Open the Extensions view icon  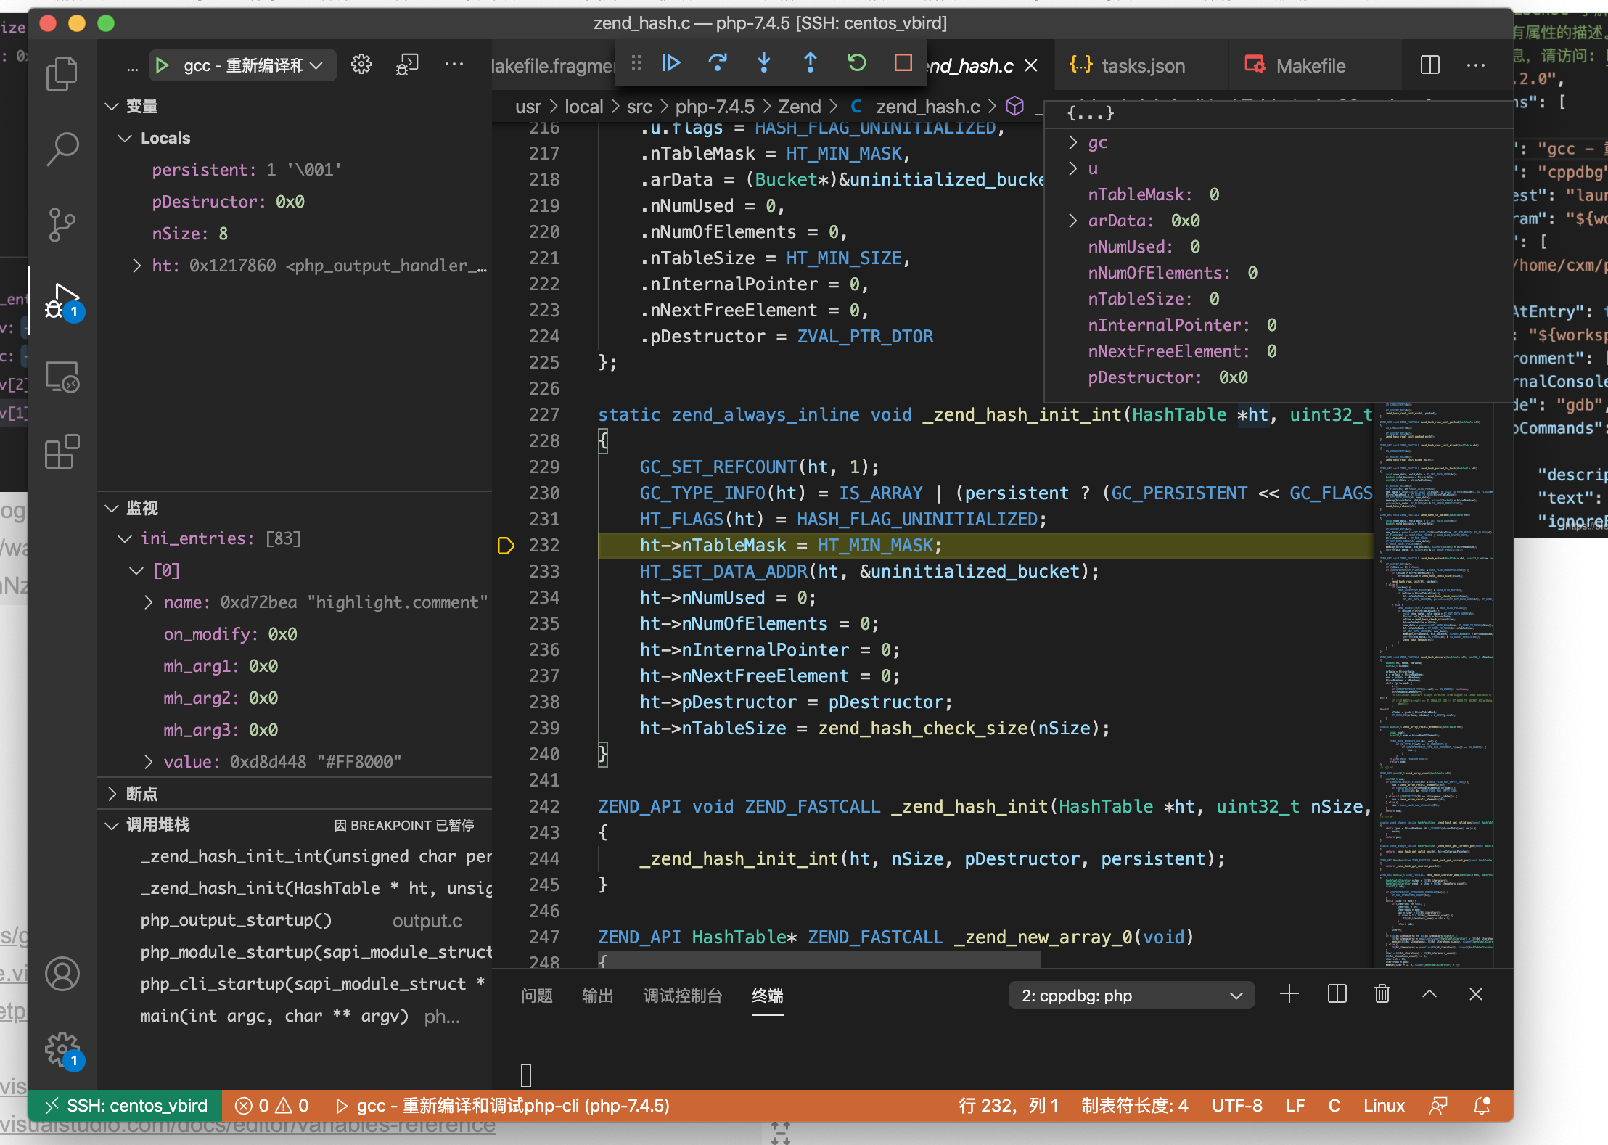[x=62, y=452]
